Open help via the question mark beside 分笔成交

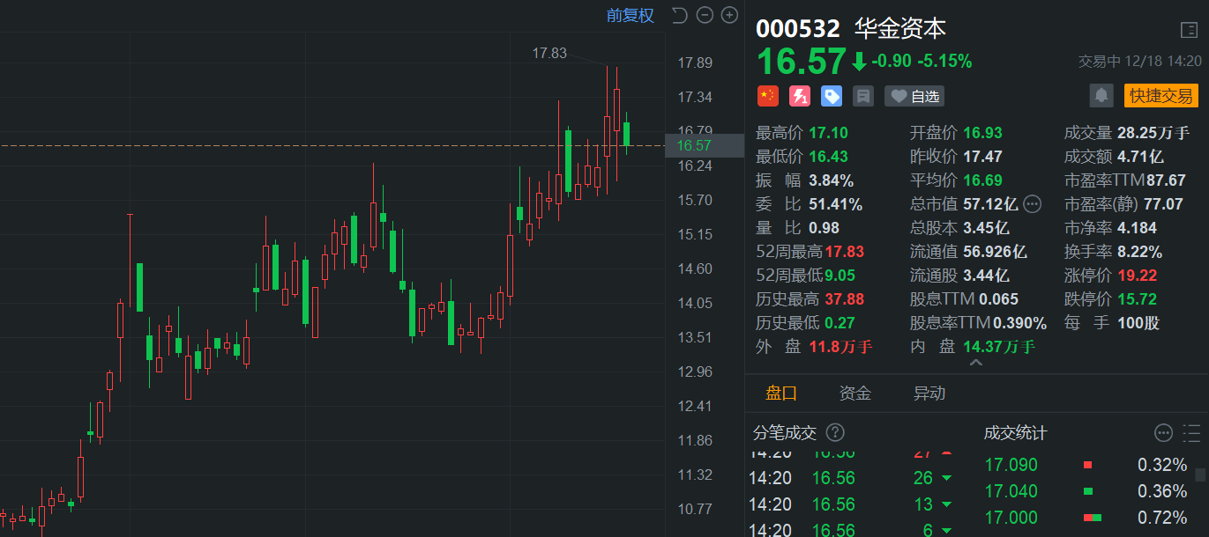pos(835,432)
